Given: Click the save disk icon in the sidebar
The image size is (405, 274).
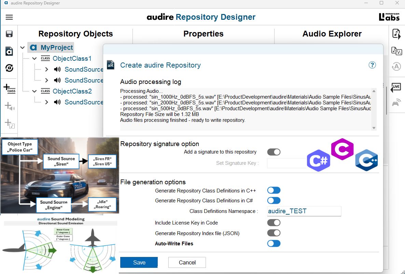Looking at the screenshot, I should point(9,34).
